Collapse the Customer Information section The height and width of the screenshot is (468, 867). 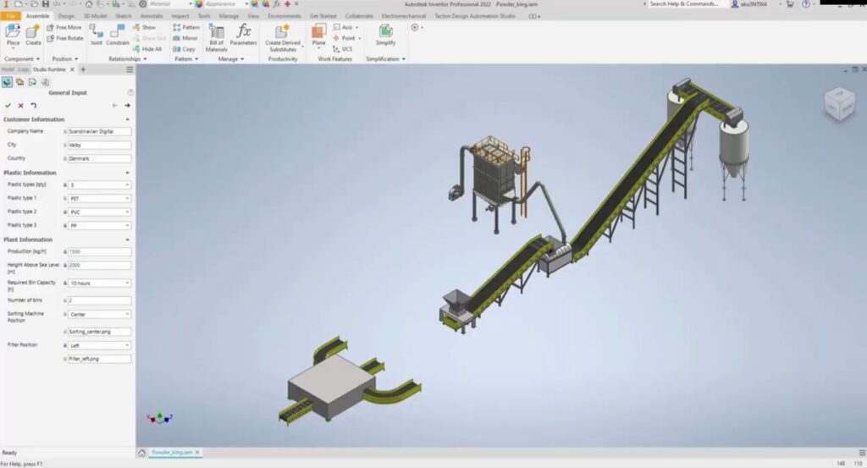click(127, 119)
